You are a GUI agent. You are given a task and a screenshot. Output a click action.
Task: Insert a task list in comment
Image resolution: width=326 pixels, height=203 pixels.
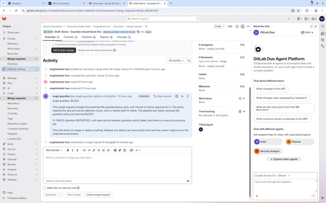[108, 150]
